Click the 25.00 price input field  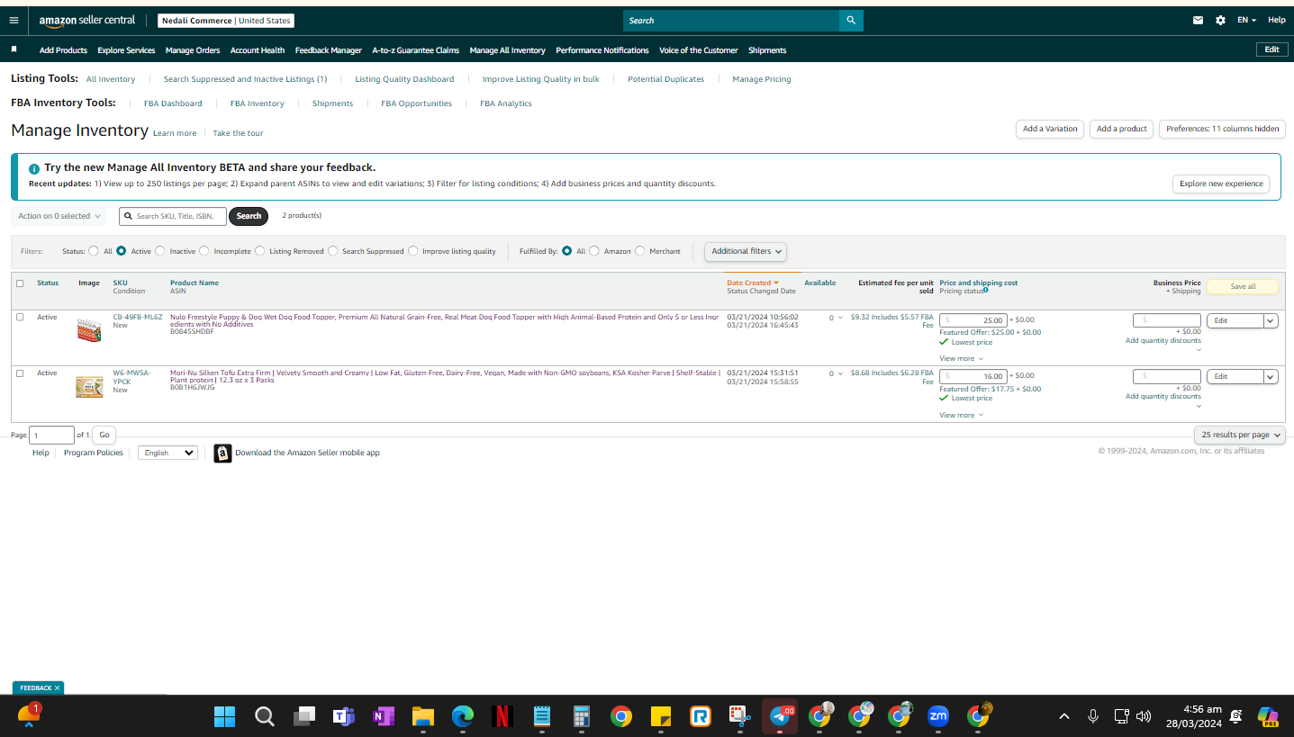point(973,320)
